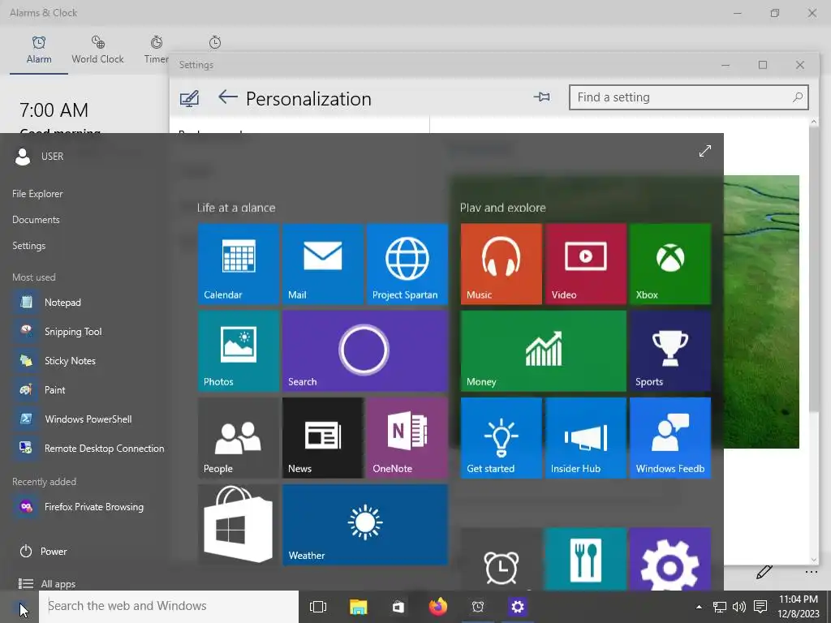Open the Get started tile
Viewport: 831px width, 623px height.
[502, 437]
